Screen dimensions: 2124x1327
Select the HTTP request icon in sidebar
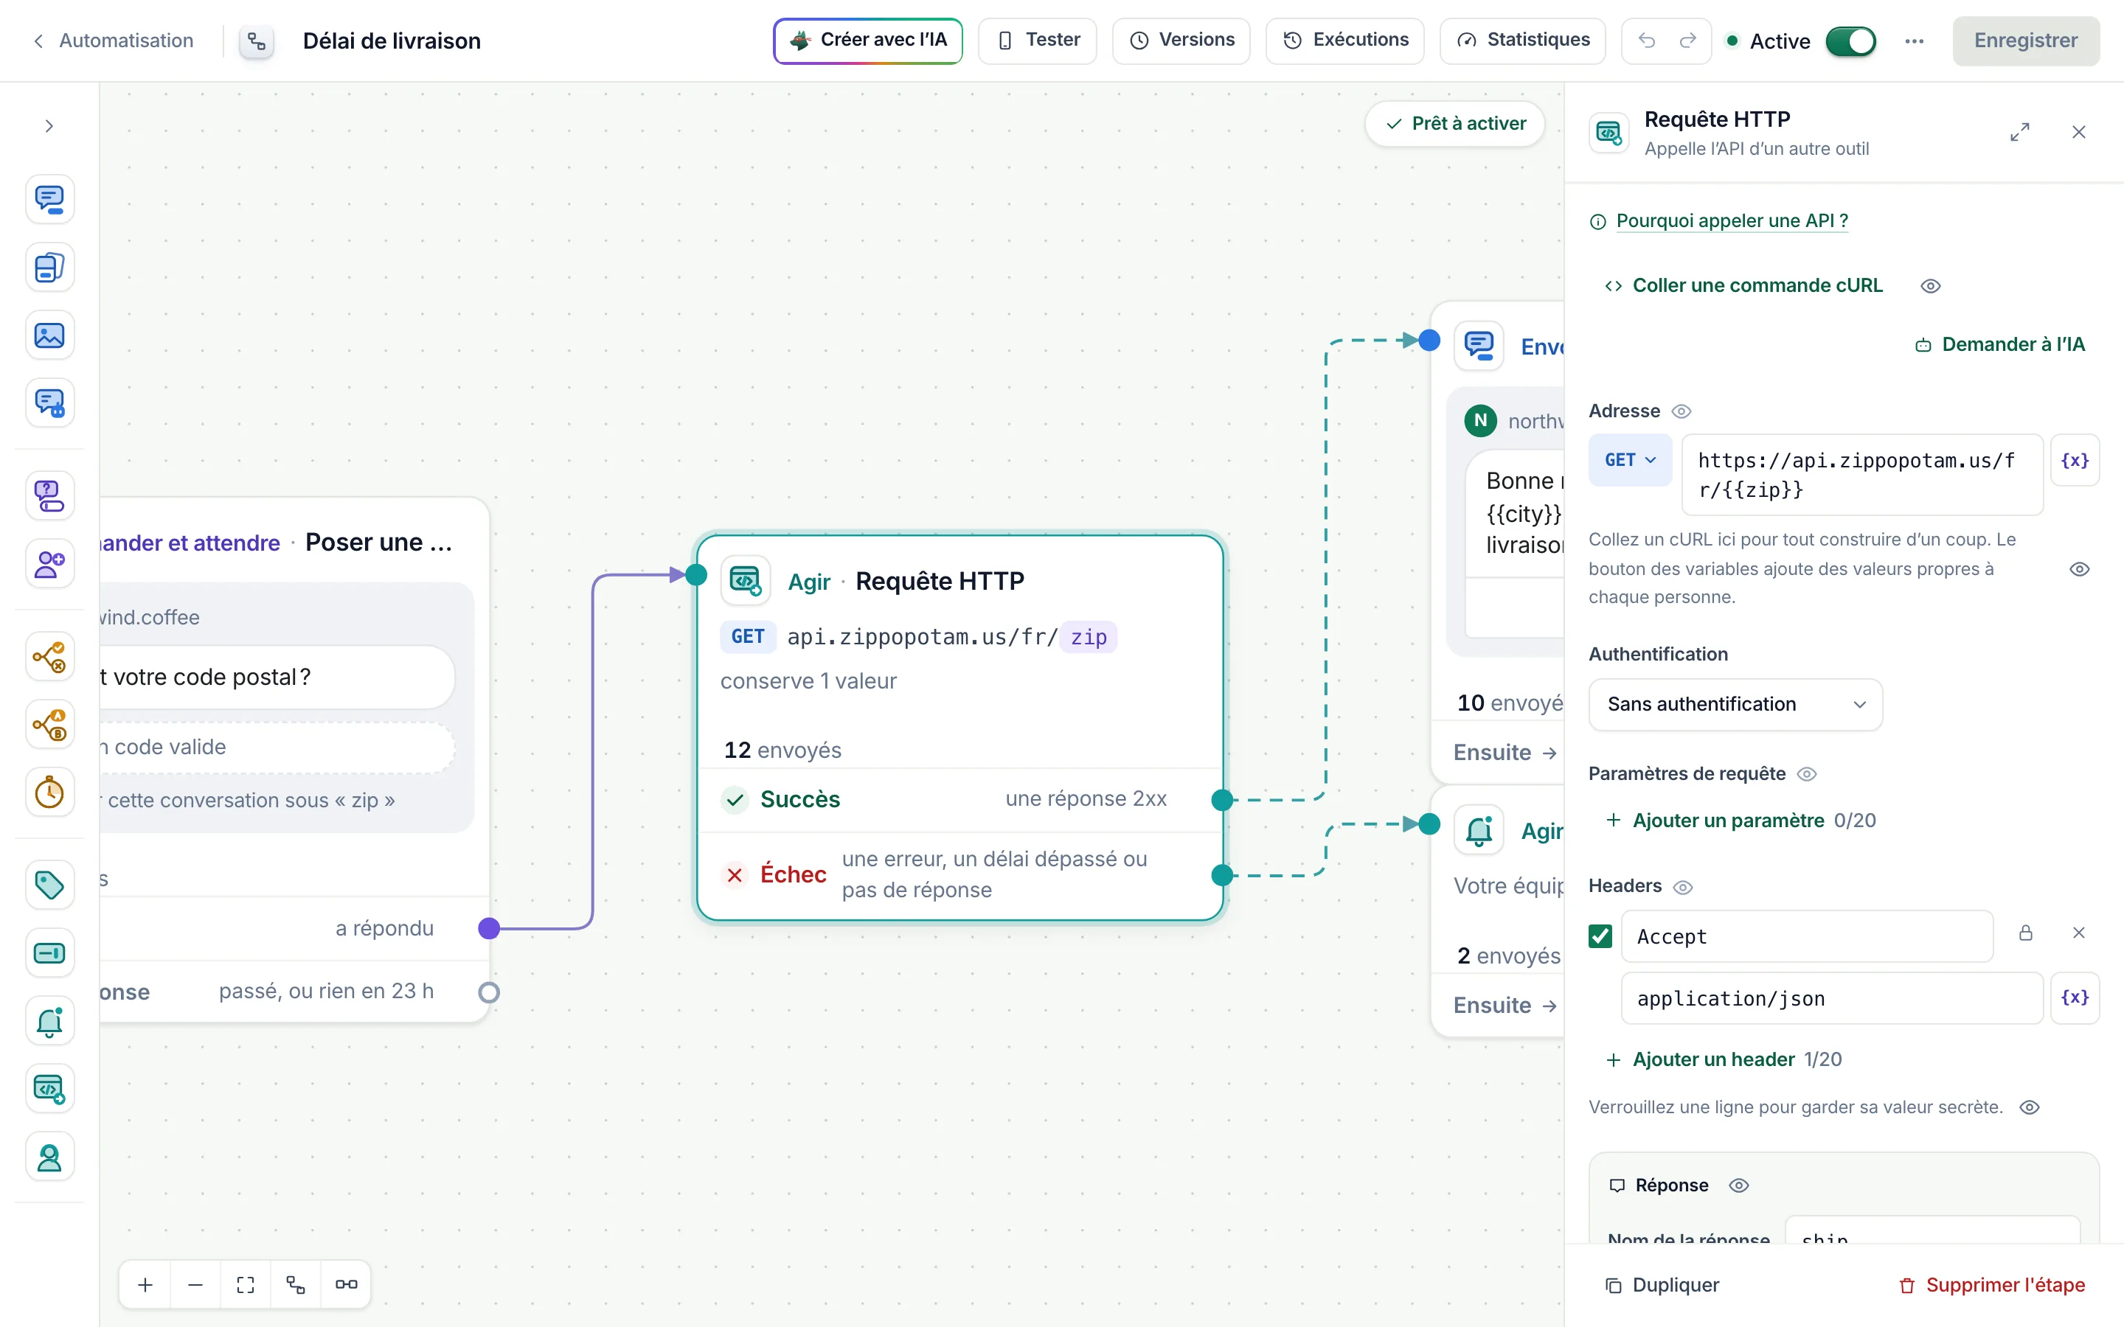[49, 1089]
